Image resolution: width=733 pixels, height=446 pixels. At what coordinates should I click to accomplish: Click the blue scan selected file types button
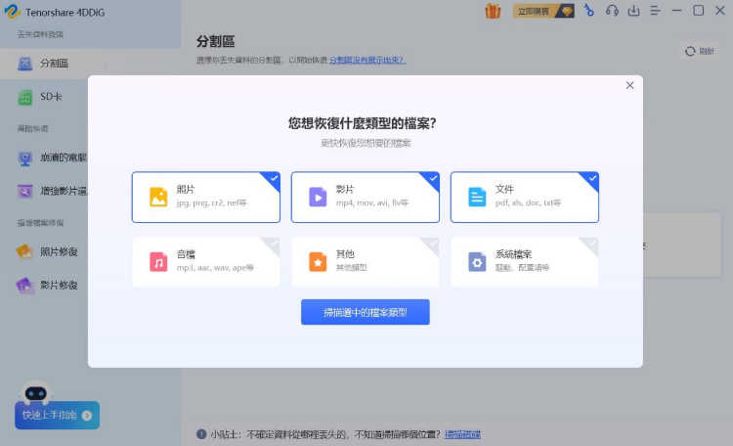point(366,312)
